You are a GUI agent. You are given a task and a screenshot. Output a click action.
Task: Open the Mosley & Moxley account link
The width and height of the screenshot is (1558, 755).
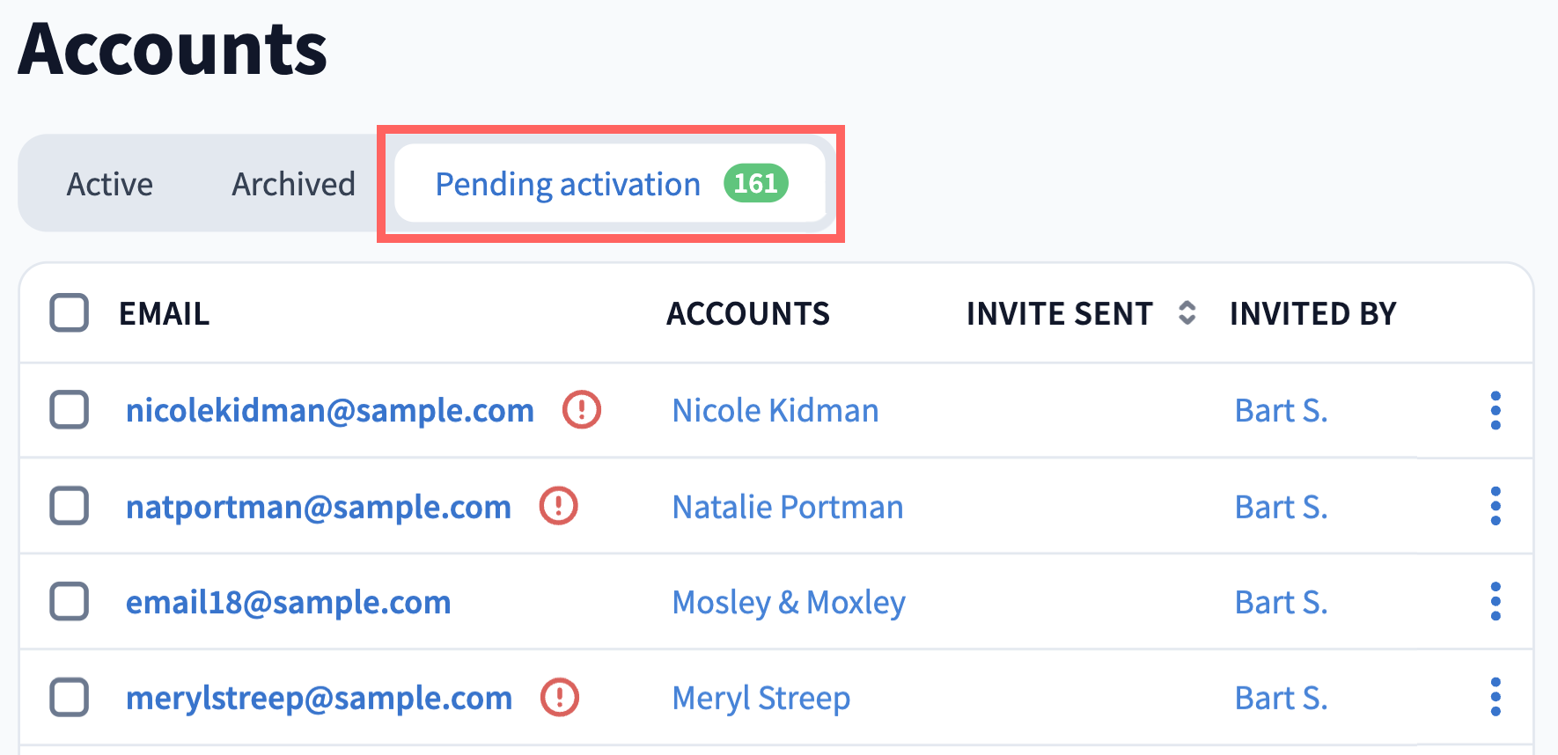(x=789, y=603)
